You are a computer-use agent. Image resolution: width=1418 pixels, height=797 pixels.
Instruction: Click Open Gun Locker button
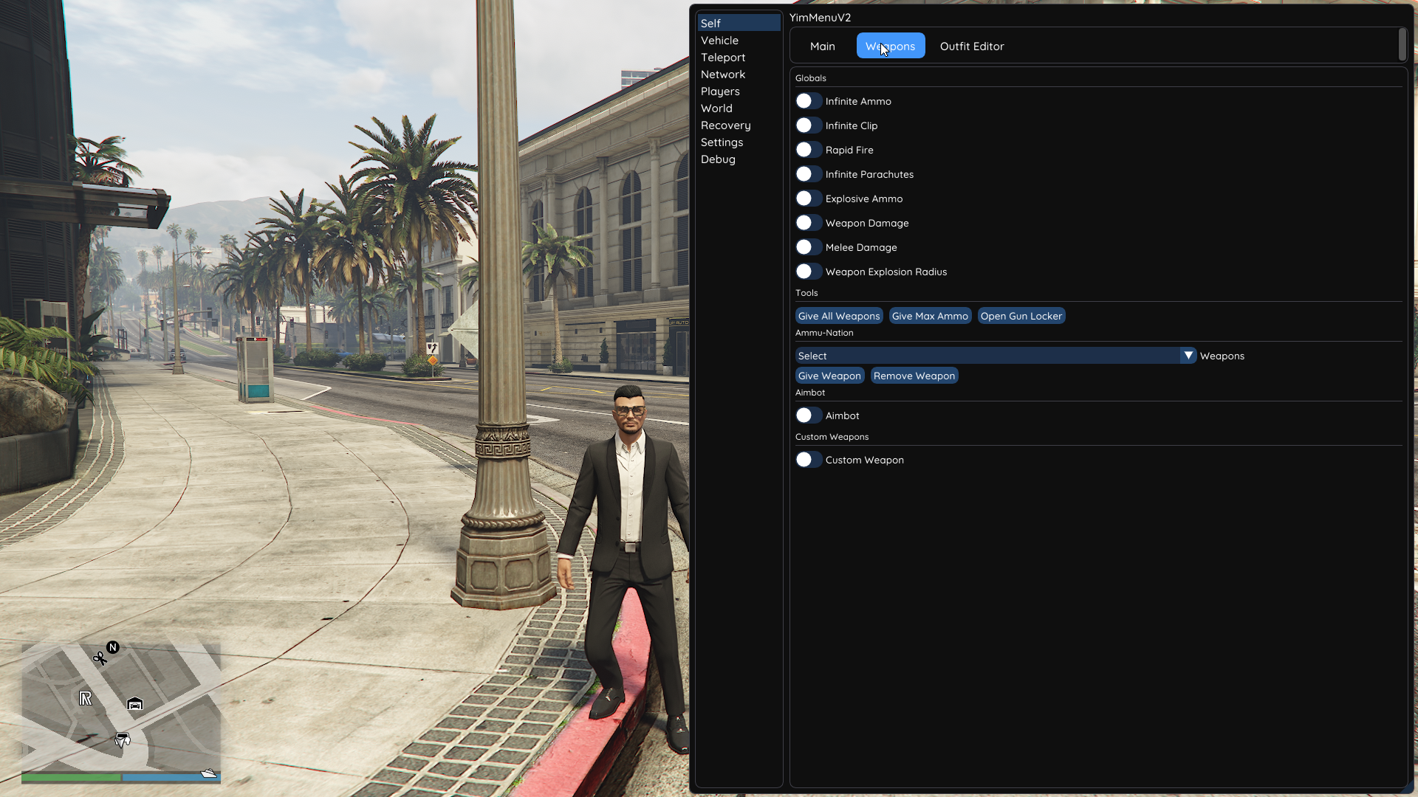pyautogui.click(x=1021, y=316)
